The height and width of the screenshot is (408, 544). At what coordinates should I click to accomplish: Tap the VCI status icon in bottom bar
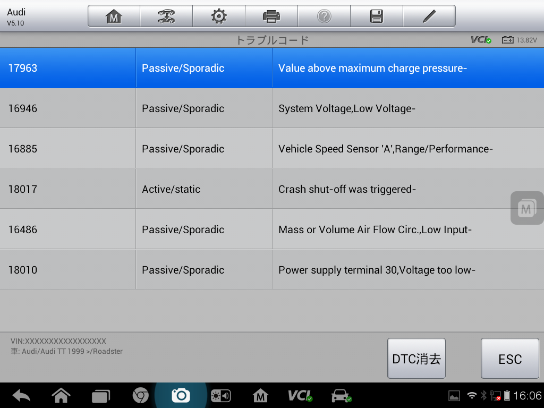pyautogui.click(x=300, y=395)
